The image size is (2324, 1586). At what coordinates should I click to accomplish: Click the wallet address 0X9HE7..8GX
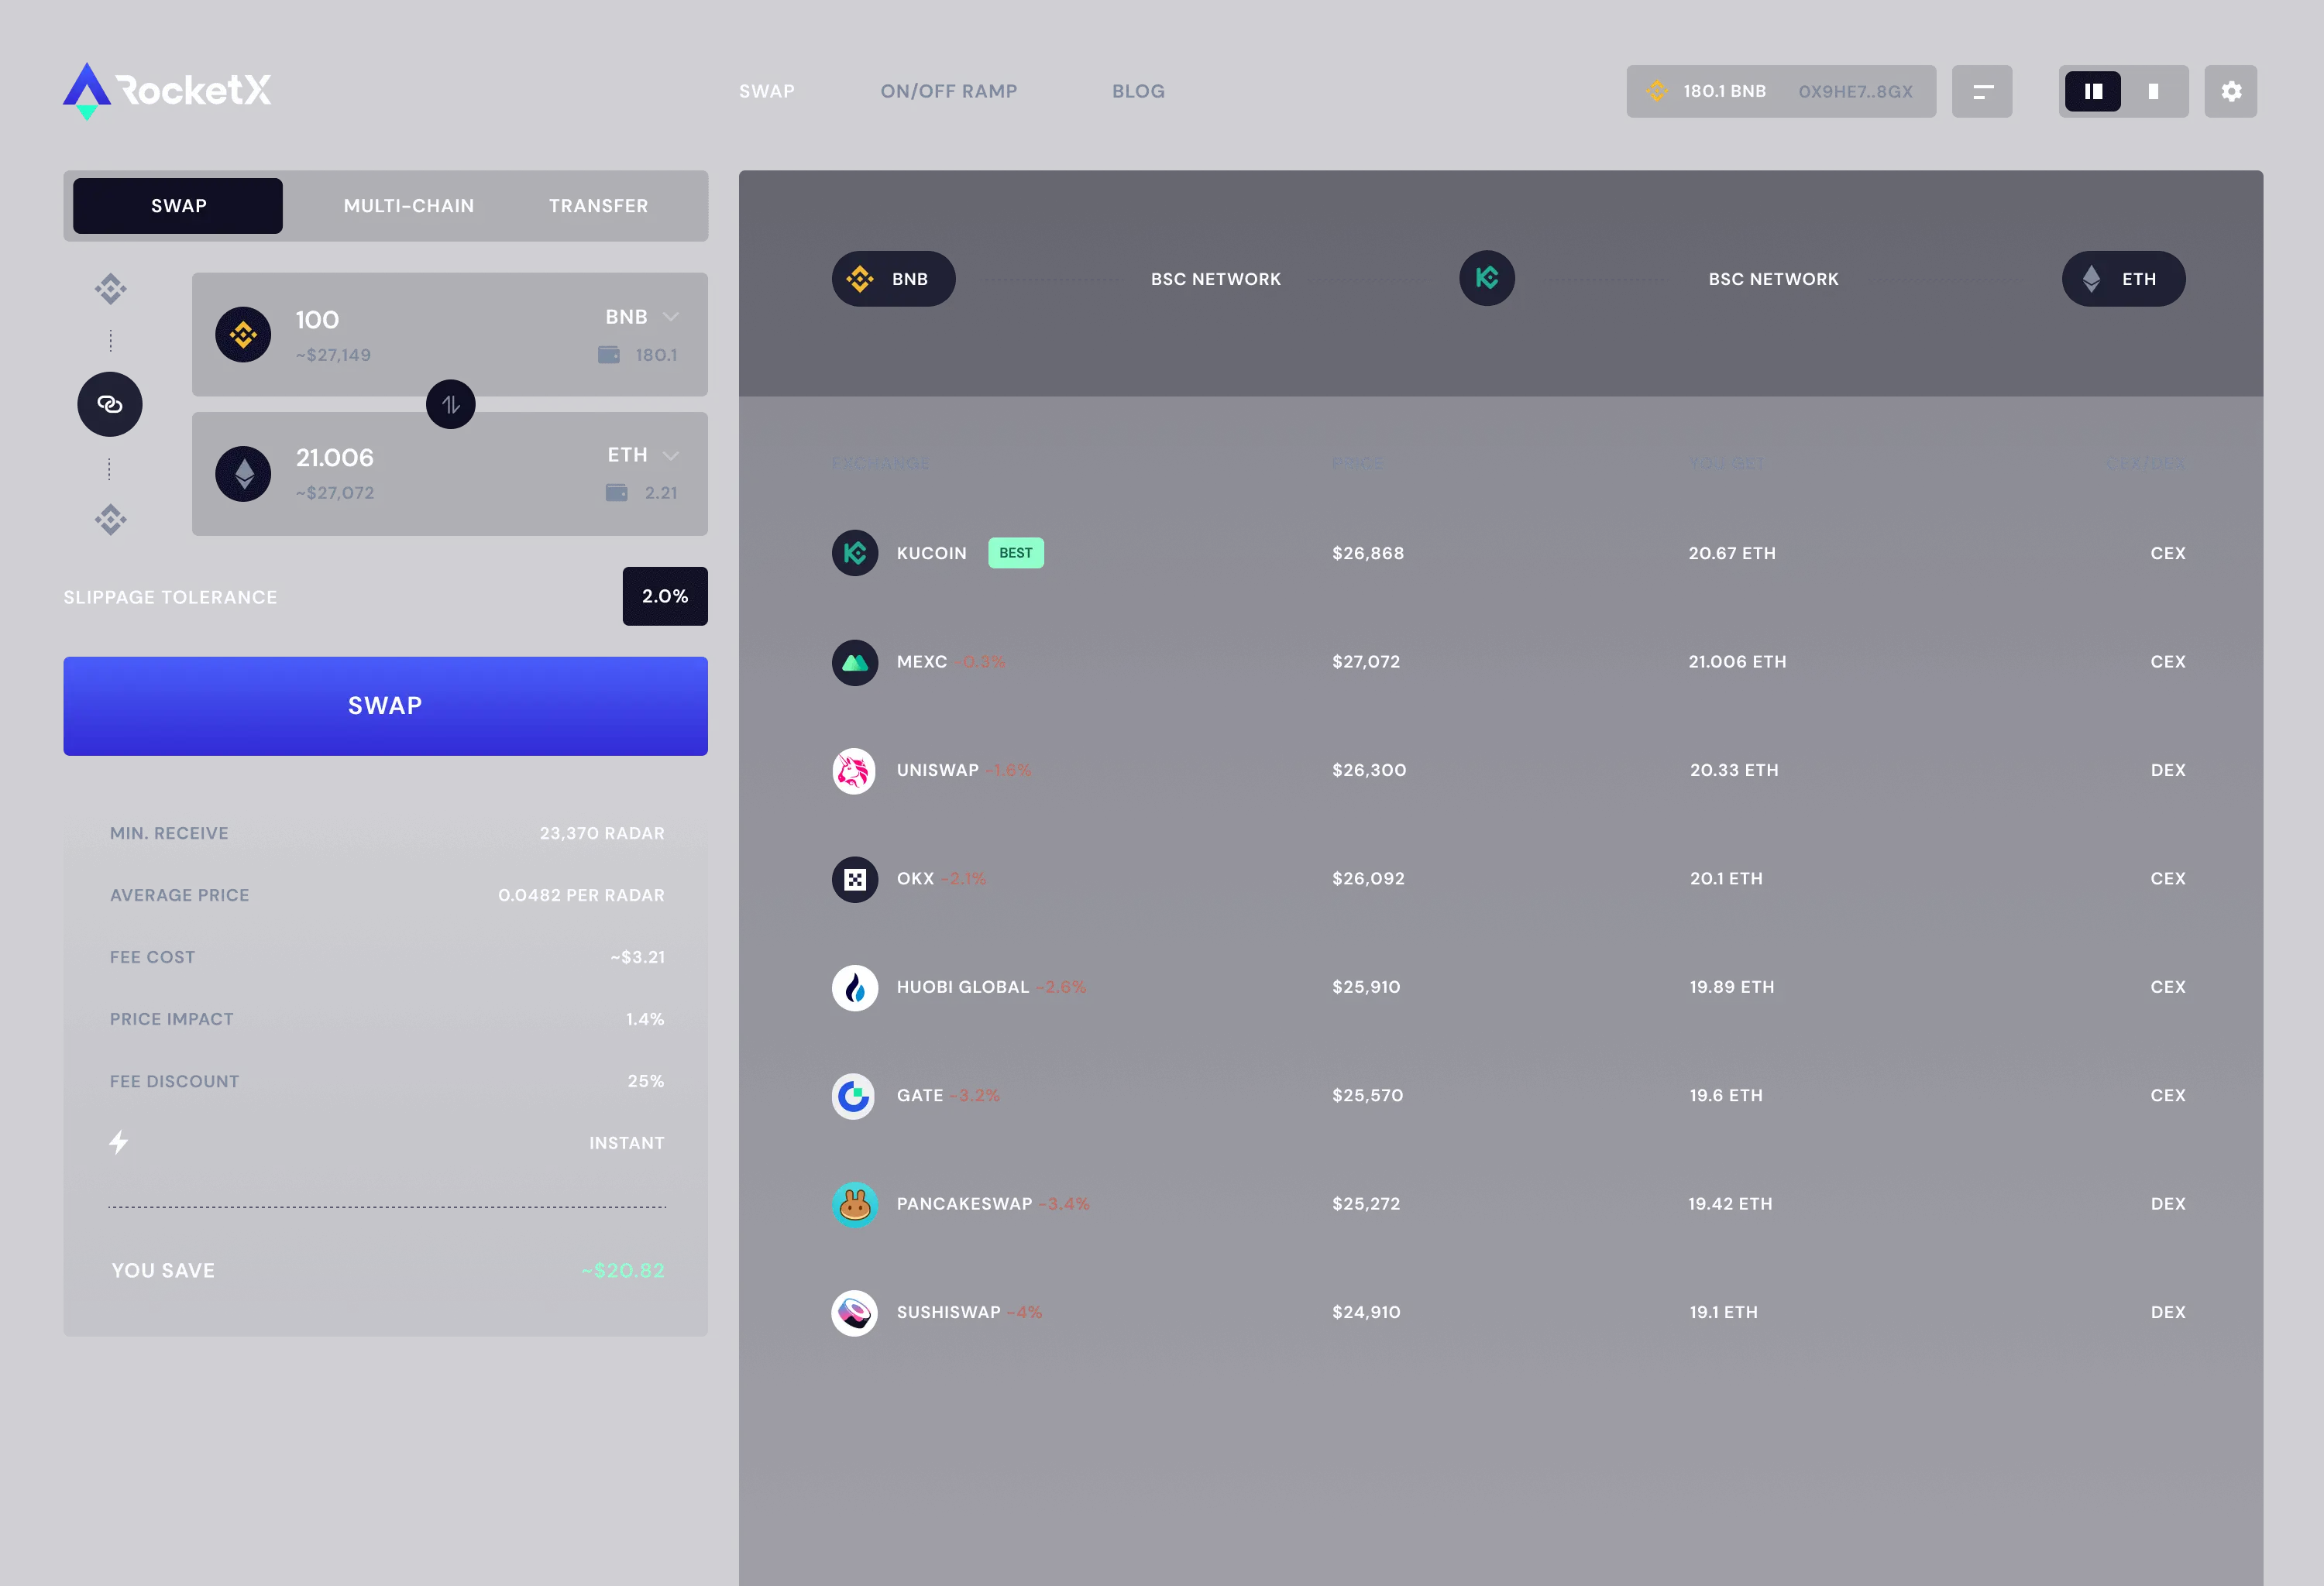point(1855,91)
